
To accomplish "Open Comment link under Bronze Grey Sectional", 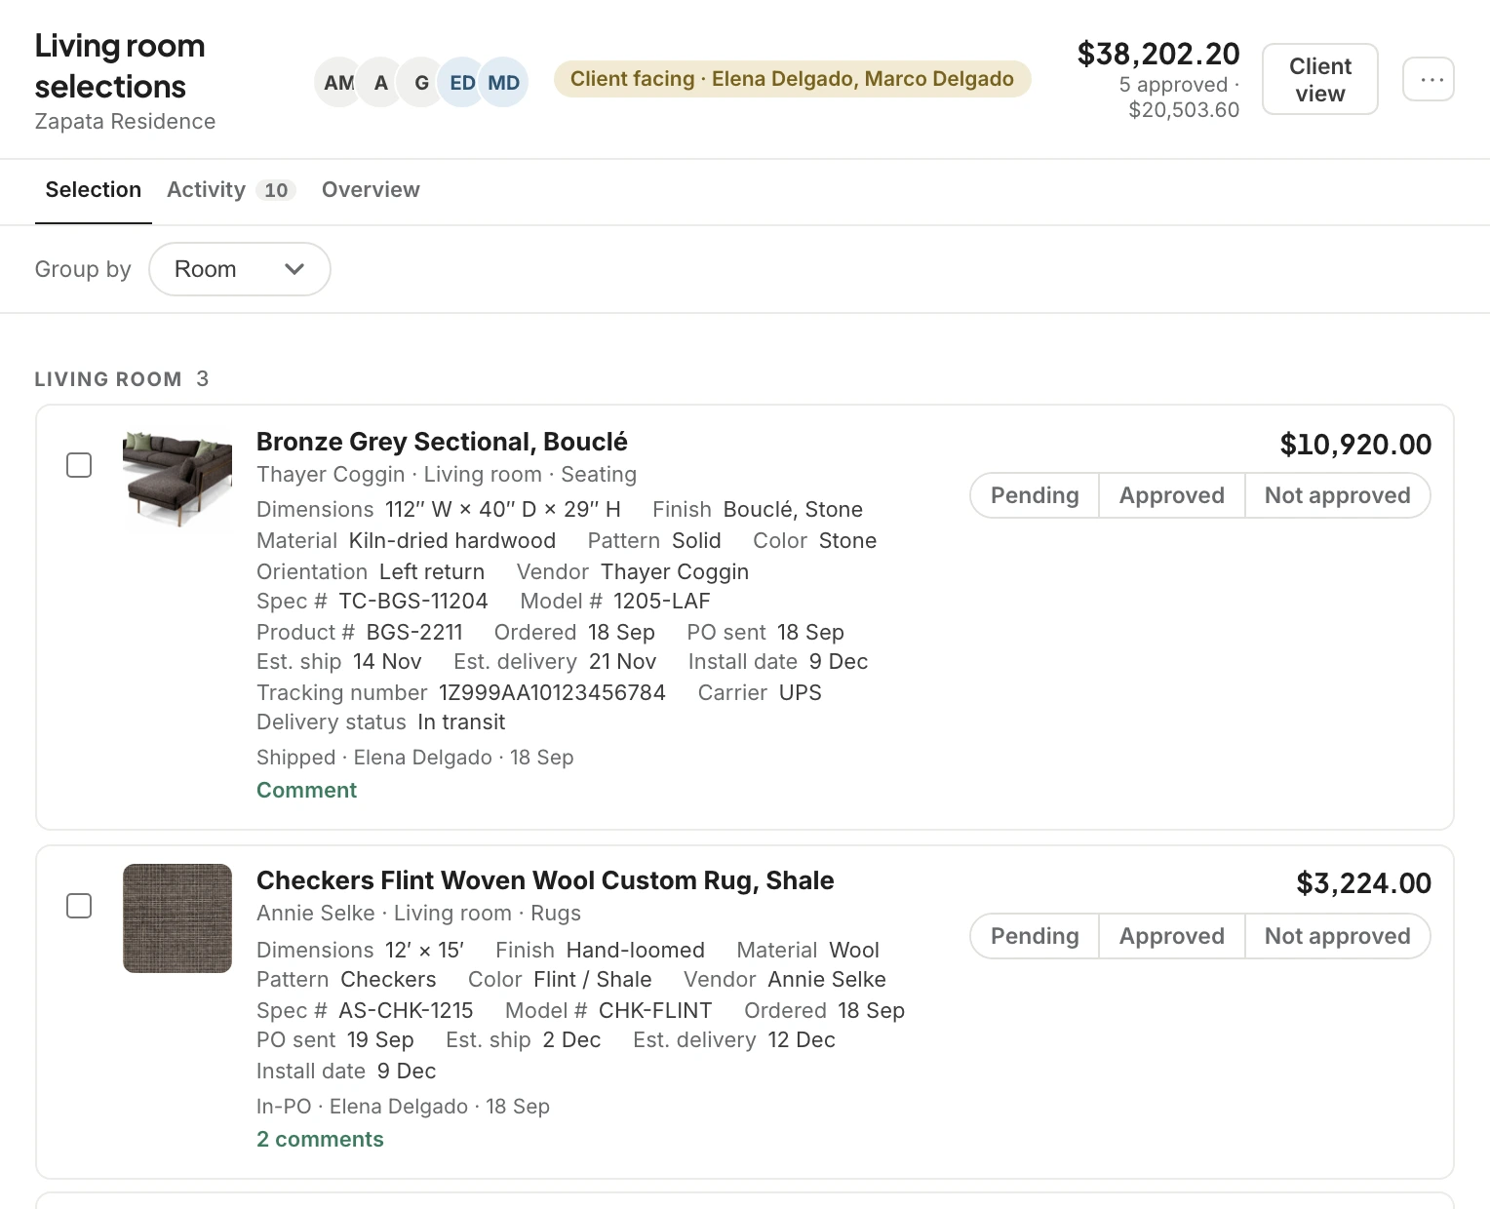I will coord(306,790).
